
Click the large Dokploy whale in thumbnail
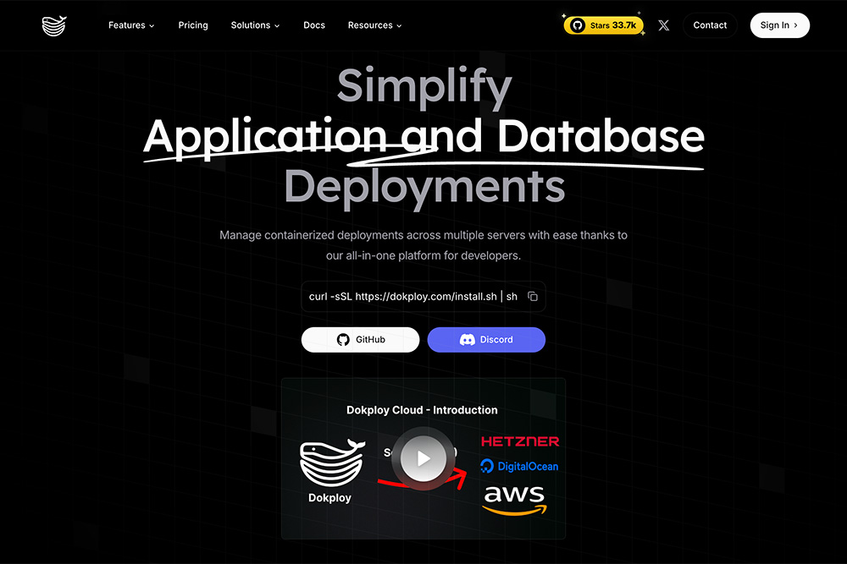[x=332, y=463]
